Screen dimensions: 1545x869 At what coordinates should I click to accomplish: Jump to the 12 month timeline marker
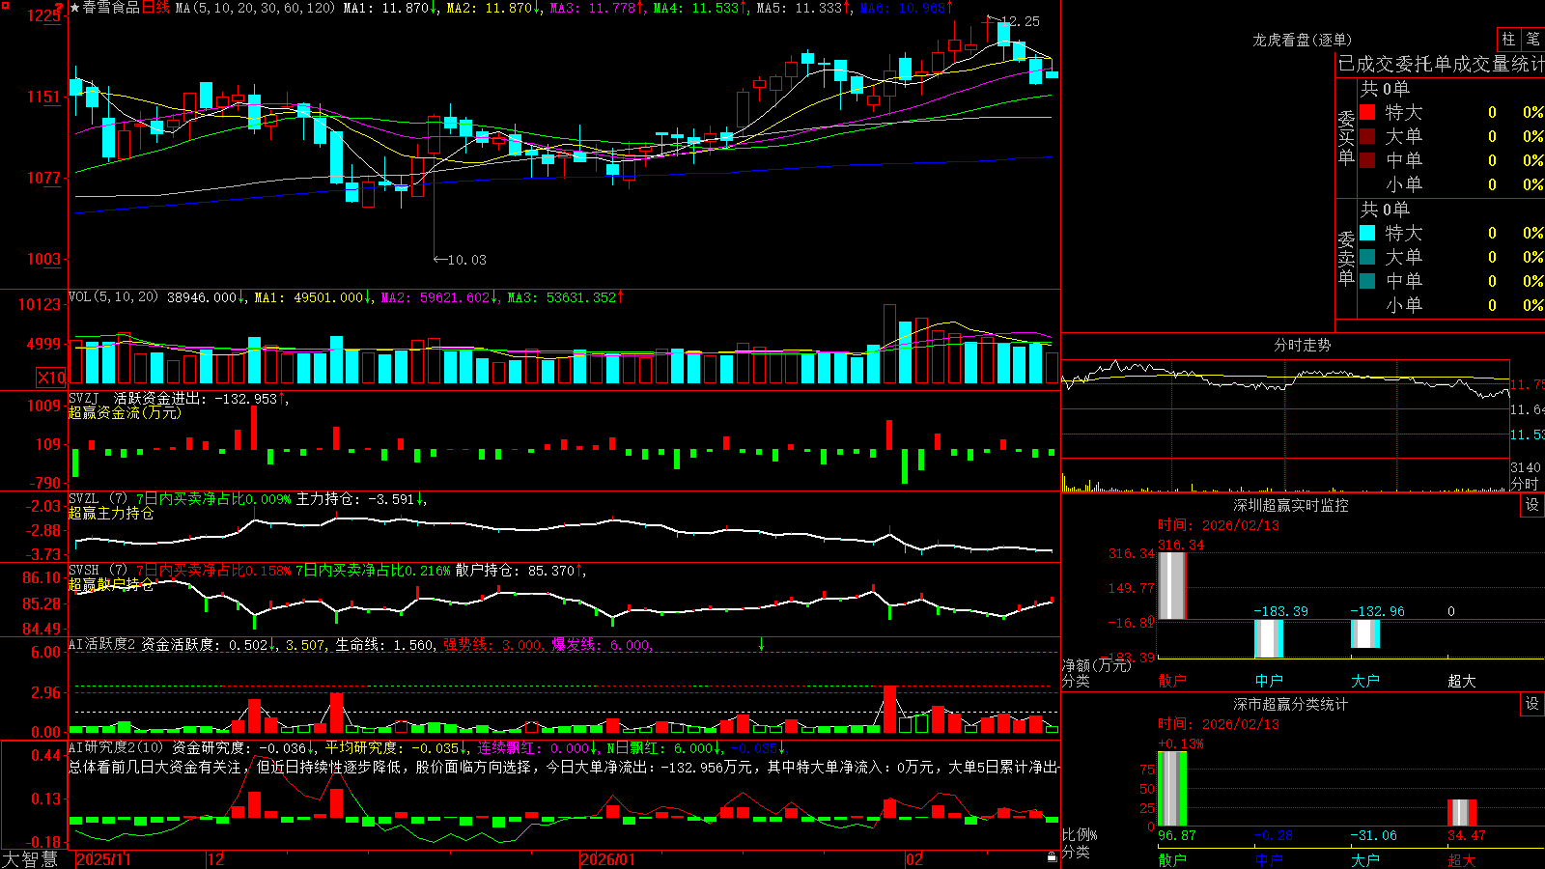[216, 859]
